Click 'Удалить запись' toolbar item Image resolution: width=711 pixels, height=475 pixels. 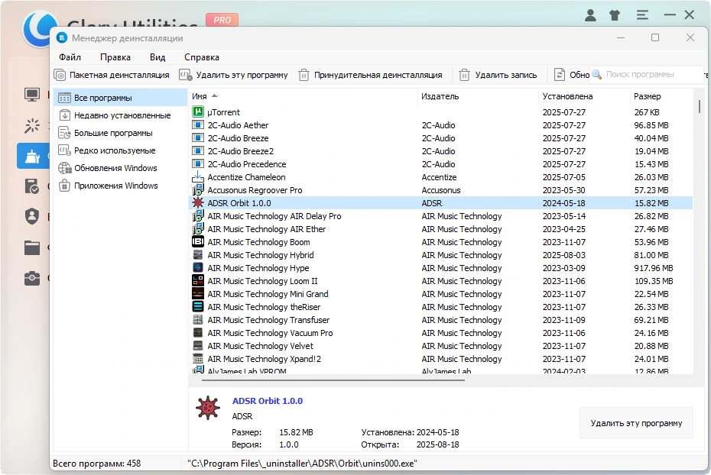click(x=498, y=75)
